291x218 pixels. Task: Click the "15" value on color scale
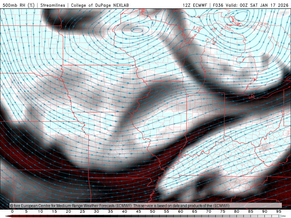54,211
